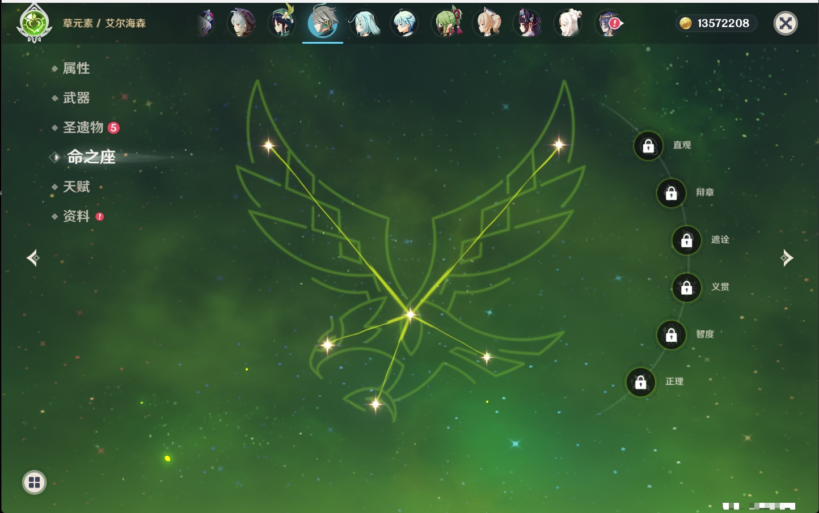Switch to the teal twin-tail Faruzan avatar
Screen dimensions: 819x513
(x=364, y=23)
